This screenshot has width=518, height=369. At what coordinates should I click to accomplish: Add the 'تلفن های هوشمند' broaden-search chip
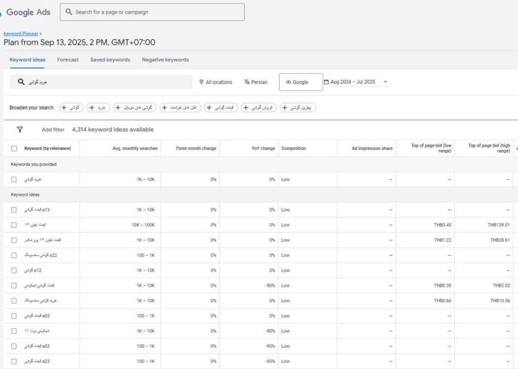(180, 108)
